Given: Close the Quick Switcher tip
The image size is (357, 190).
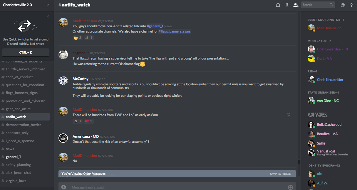Looking at the screenshot, I should click(x=48, y=16).
